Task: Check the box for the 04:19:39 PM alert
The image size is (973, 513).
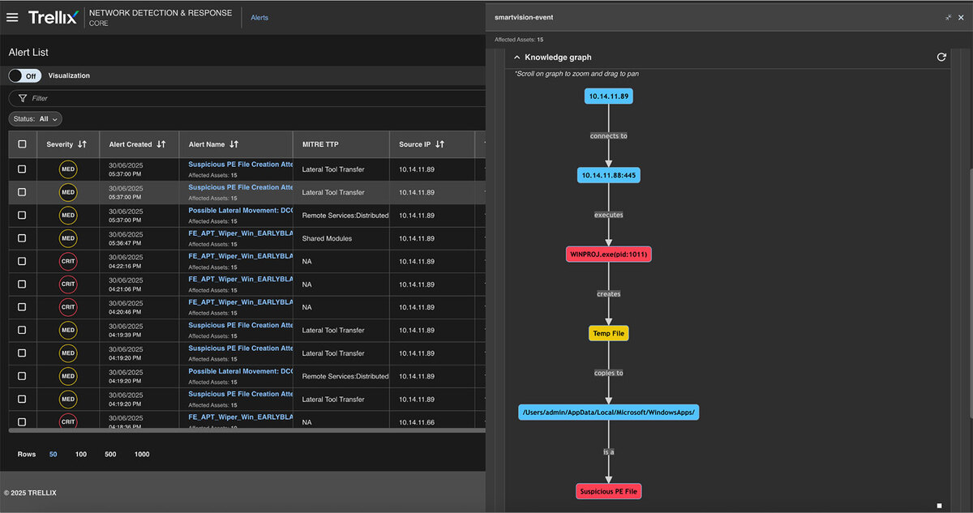Action: pyautogui.click(x=22, y=330)
